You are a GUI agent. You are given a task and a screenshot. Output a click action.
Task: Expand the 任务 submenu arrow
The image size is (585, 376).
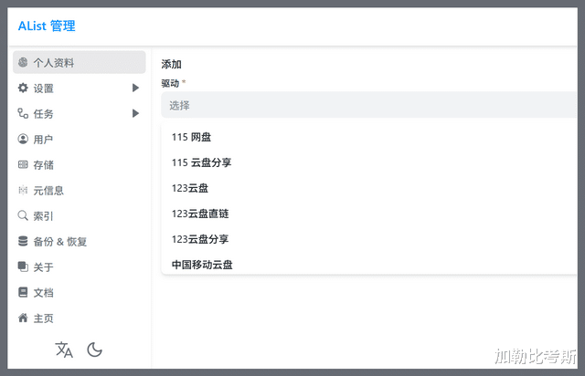[x=135, y=113]
